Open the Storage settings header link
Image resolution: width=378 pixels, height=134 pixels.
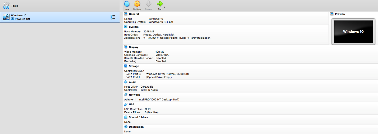[134, 66]
